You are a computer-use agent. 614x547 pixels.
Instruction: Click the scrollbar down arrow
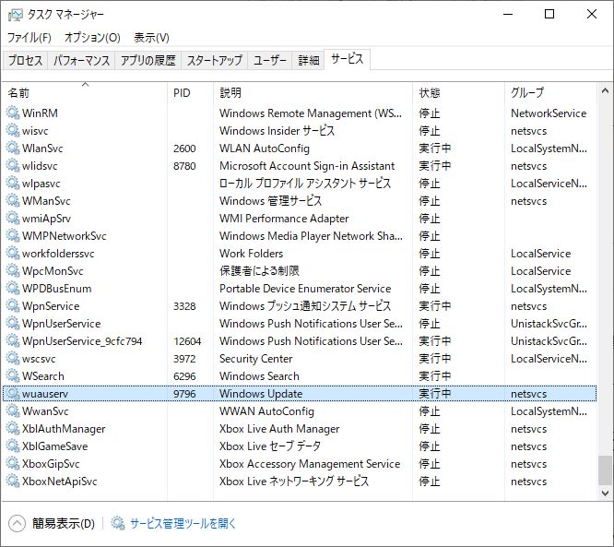pos(605,493)
